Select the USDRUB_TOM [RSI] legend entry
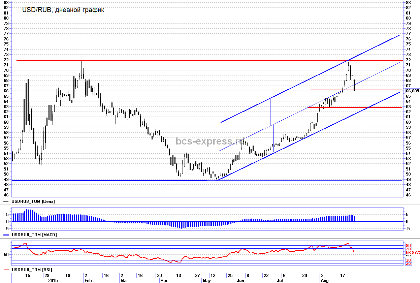Viewport: 420px width, 283px height. (x=32, y=270)
